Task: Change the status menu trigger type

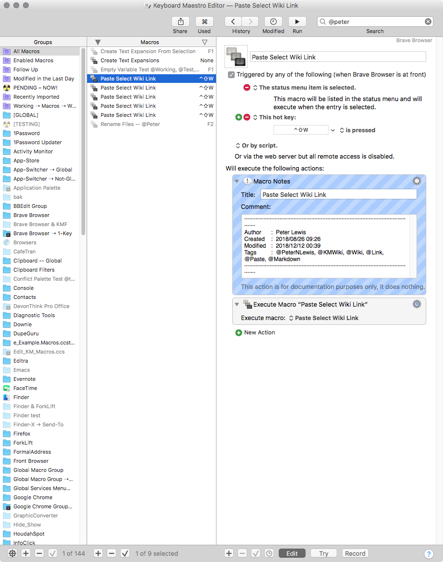Action: (x=255, y=88)
